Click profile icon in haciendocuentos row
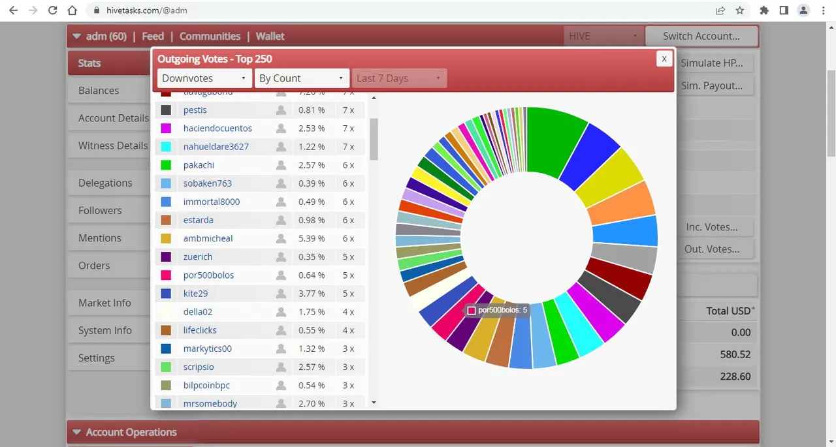 pyautogui.click(x=281, y=129)
